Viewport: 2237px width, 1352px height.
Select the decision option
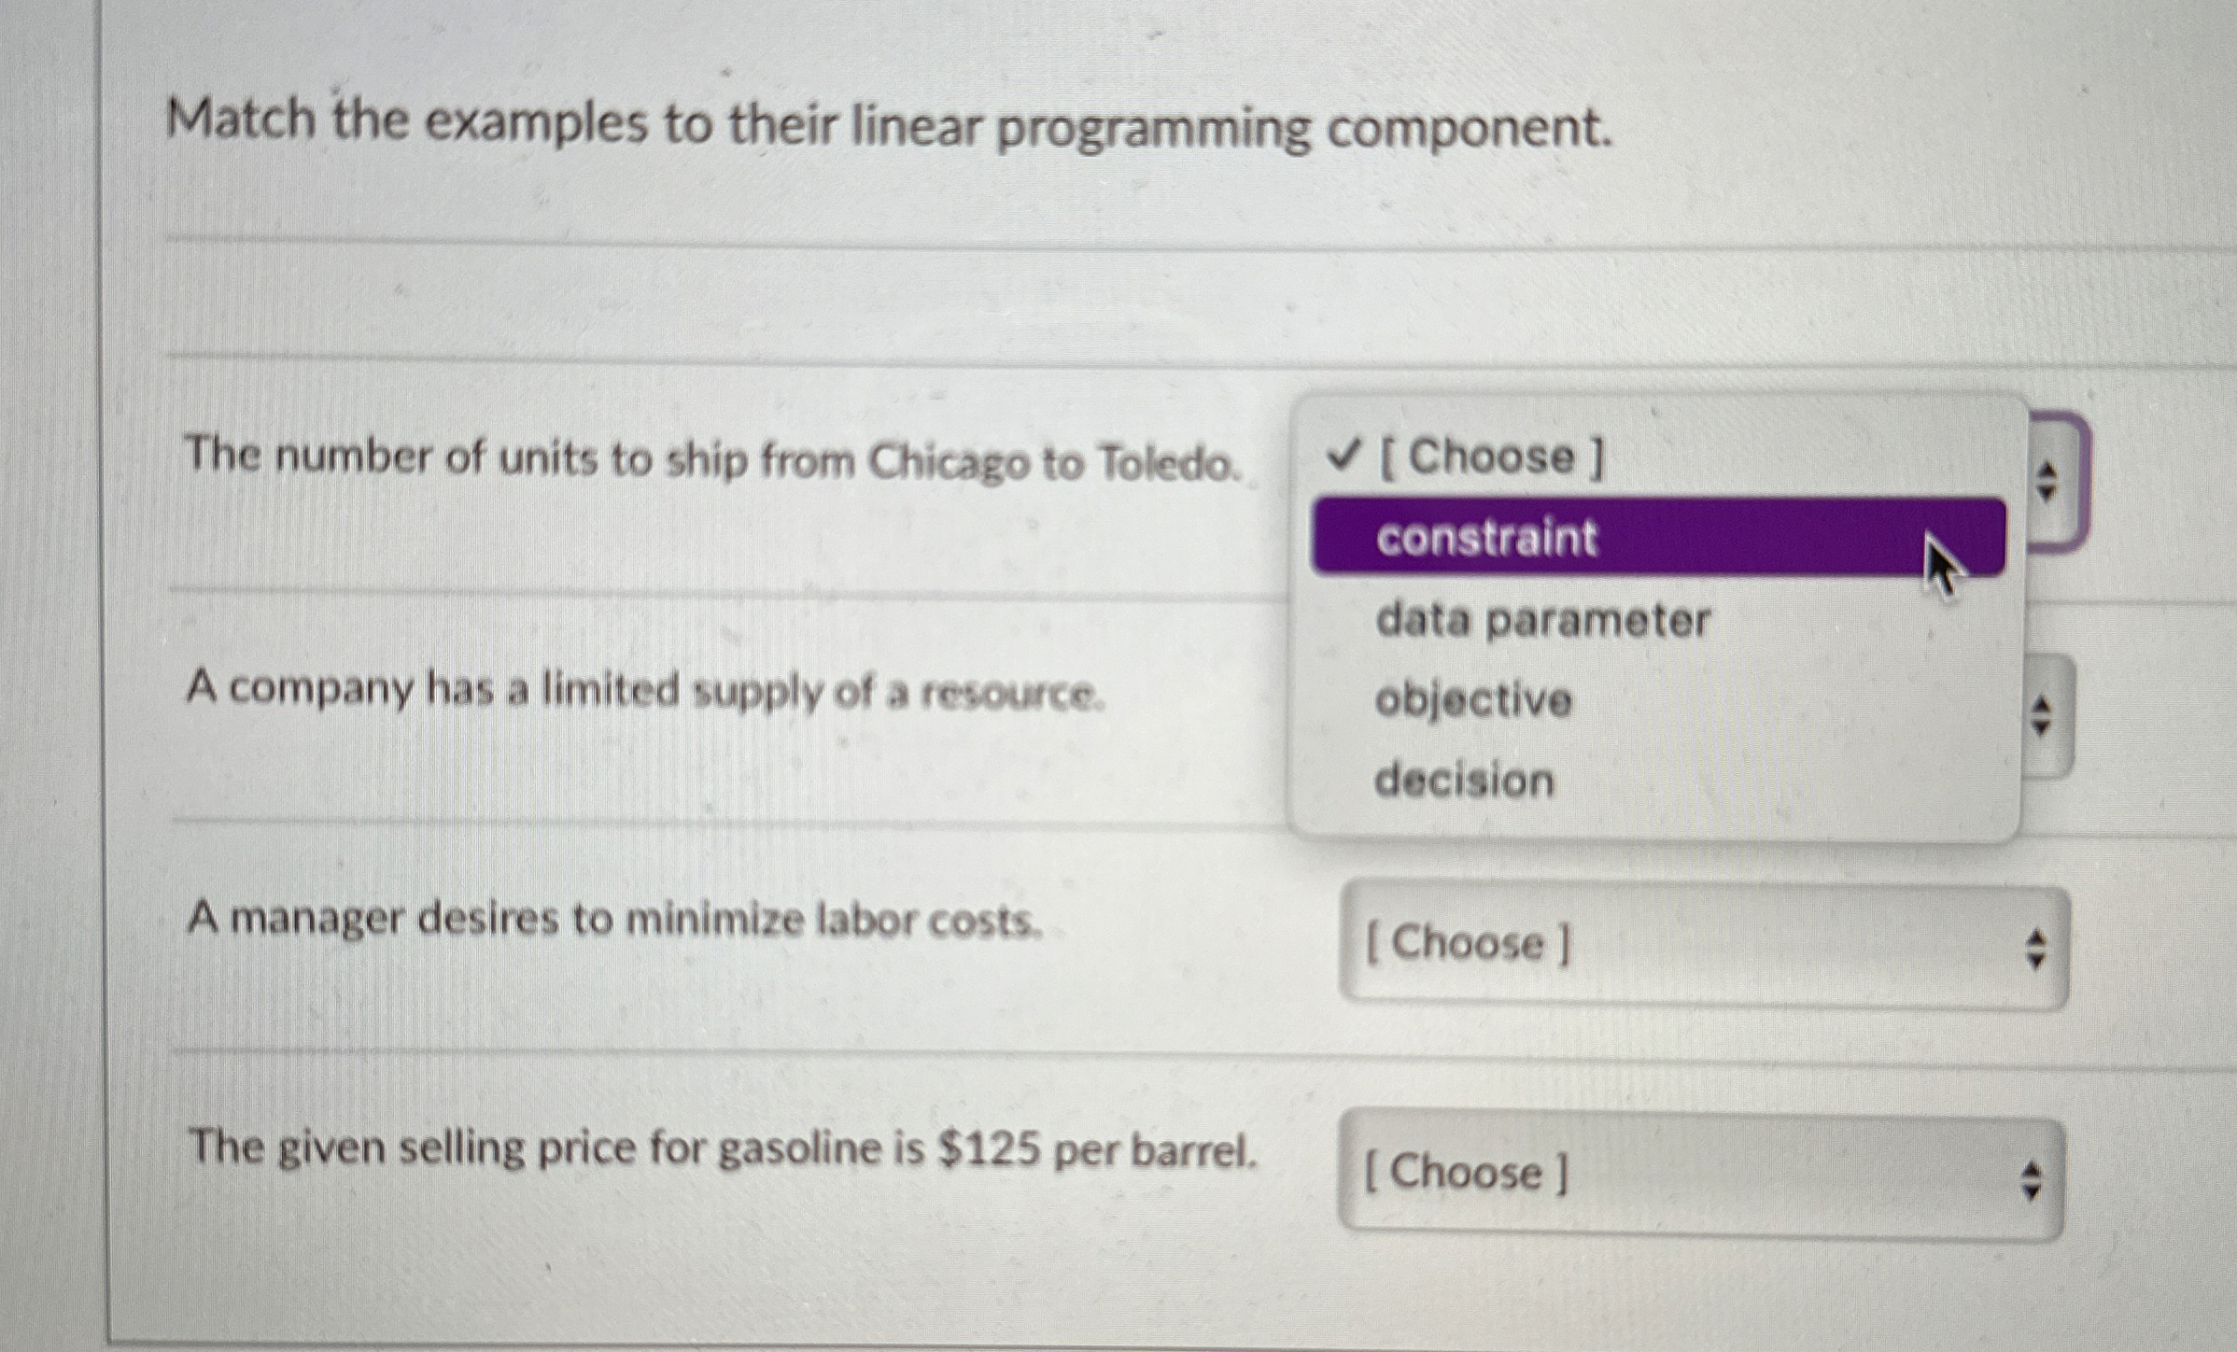(x=1466, y=782)
